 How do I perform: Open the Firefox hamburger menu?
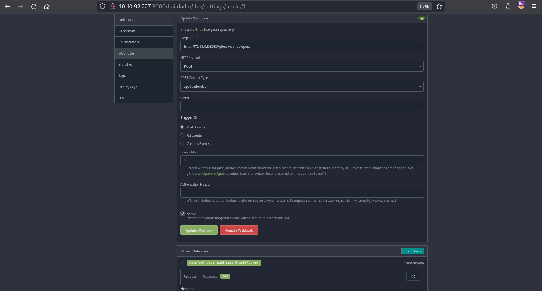[x=534, y=6]
